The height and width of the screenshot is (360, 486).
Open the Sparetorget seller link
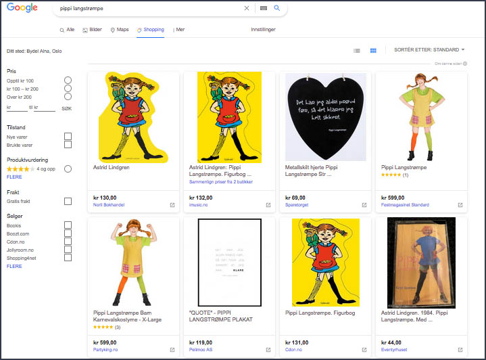pos(297,205)
